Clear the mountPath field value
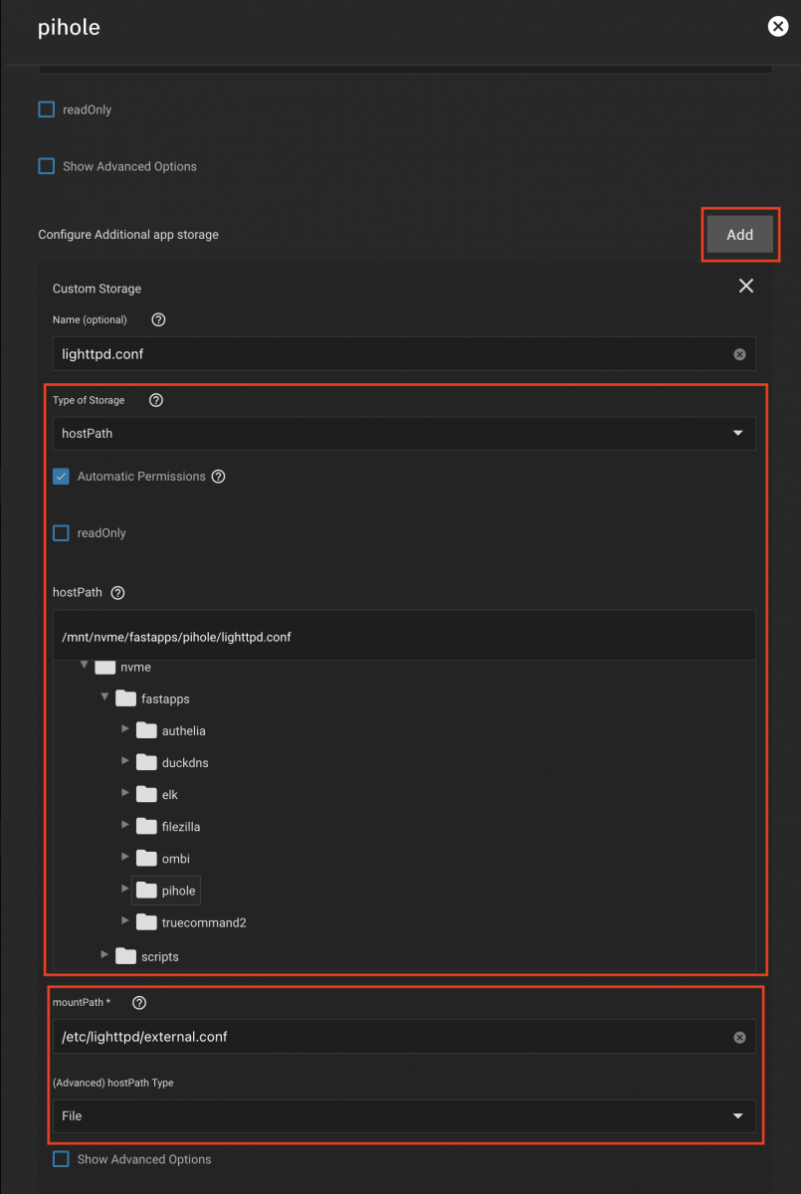This screenshot has height=1194, width=801. coord(739,1037)
